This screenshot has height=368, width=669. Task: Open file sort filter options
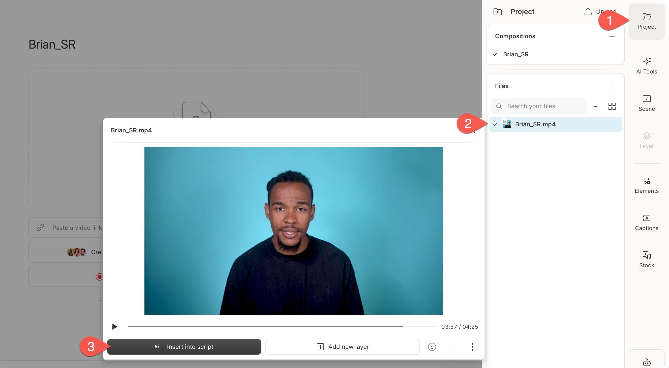tap(596, 106)
